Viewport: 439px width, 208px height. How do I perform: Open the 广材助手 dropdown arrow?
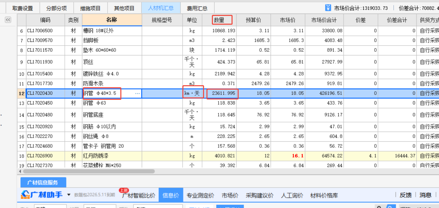[68, 195]
